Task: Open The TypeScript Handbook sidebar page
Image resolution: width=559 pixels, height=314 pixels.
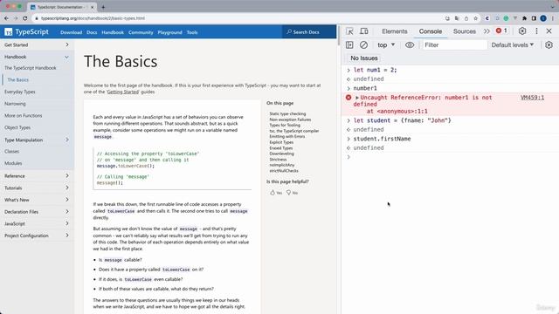Action: point(31,68)
